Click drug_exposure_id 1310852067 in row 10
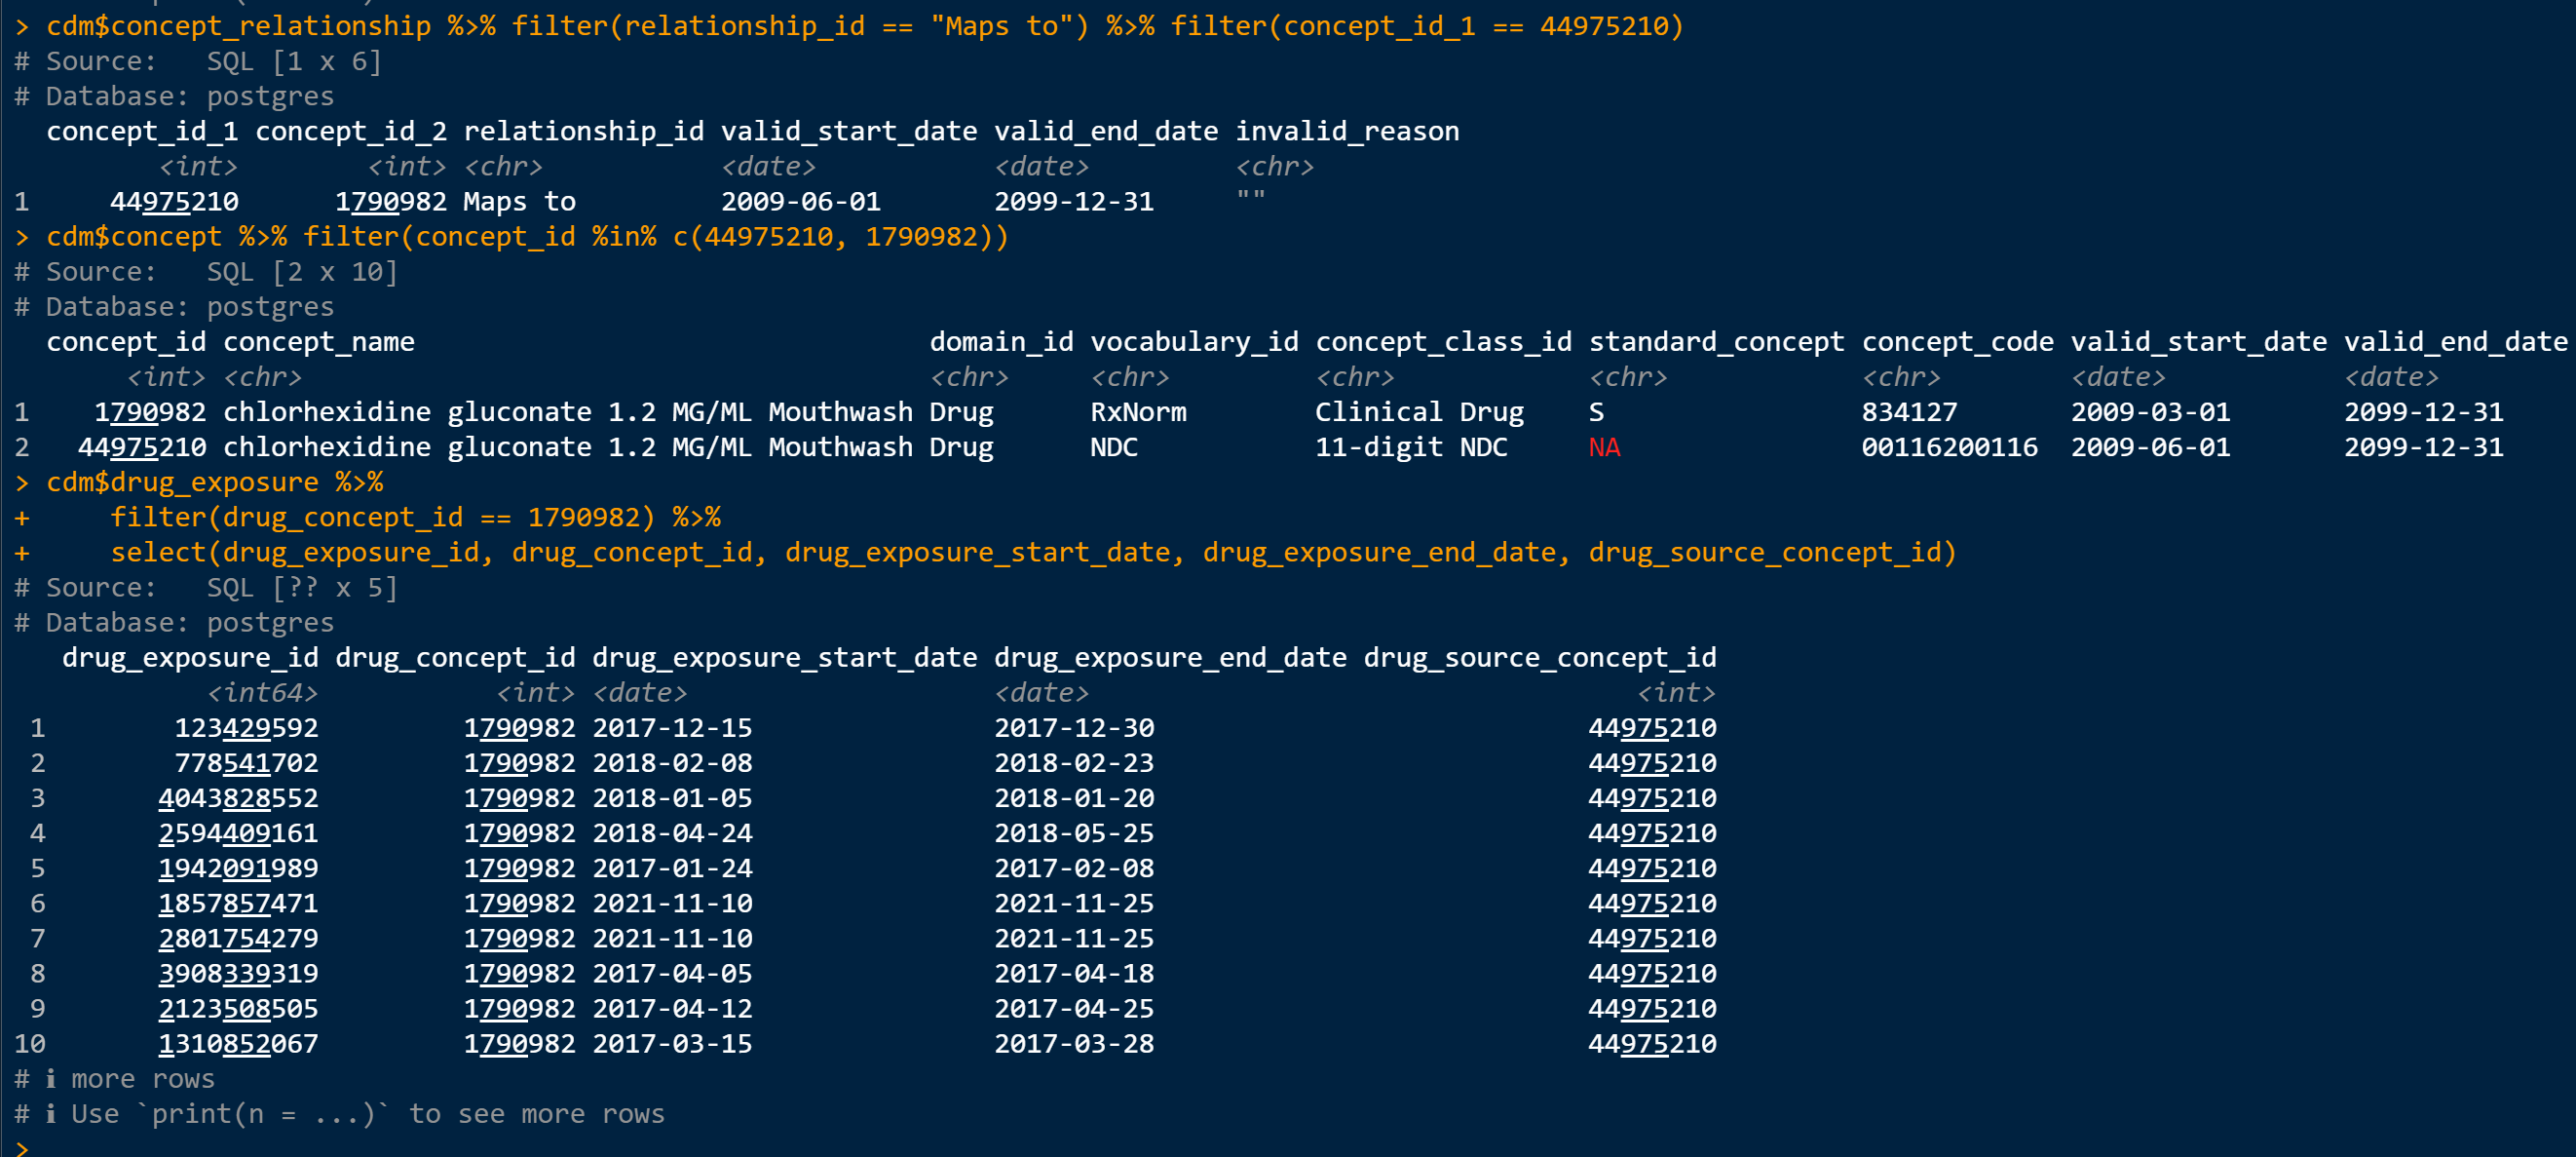Screen dimensions: 2576x1157 point(238,1044)
